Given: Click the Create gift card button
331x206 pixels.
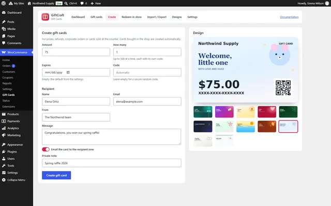Looking at the screenshot, I should point(56,175).
